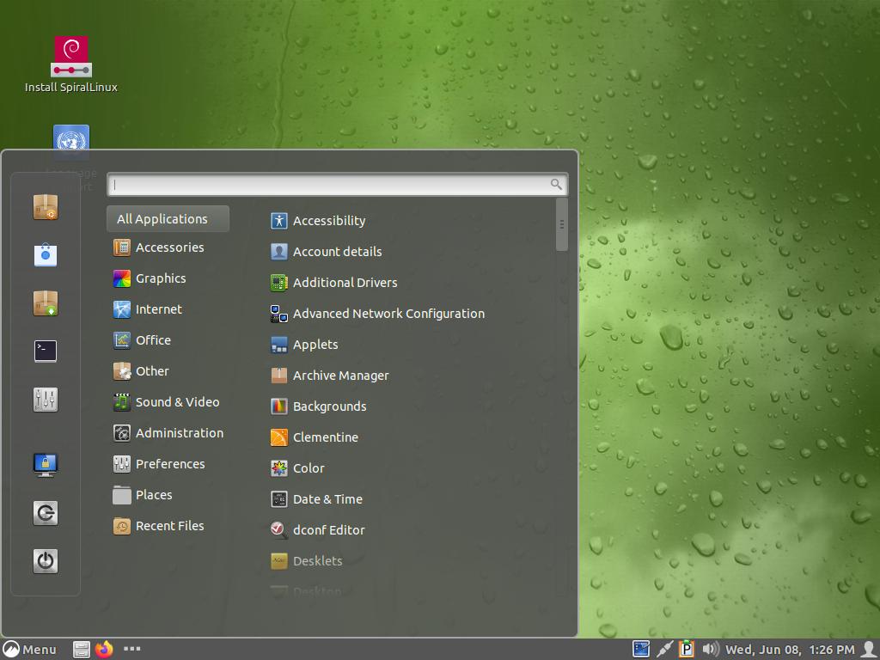Open Install SpiralLinux desktop icon
The height and width of the screenshot is (660, 880).
tap(71, 64)
